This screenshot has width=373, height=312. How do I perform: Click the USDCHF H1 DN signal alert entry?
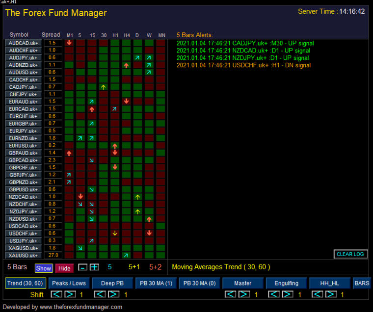[243, 65]
